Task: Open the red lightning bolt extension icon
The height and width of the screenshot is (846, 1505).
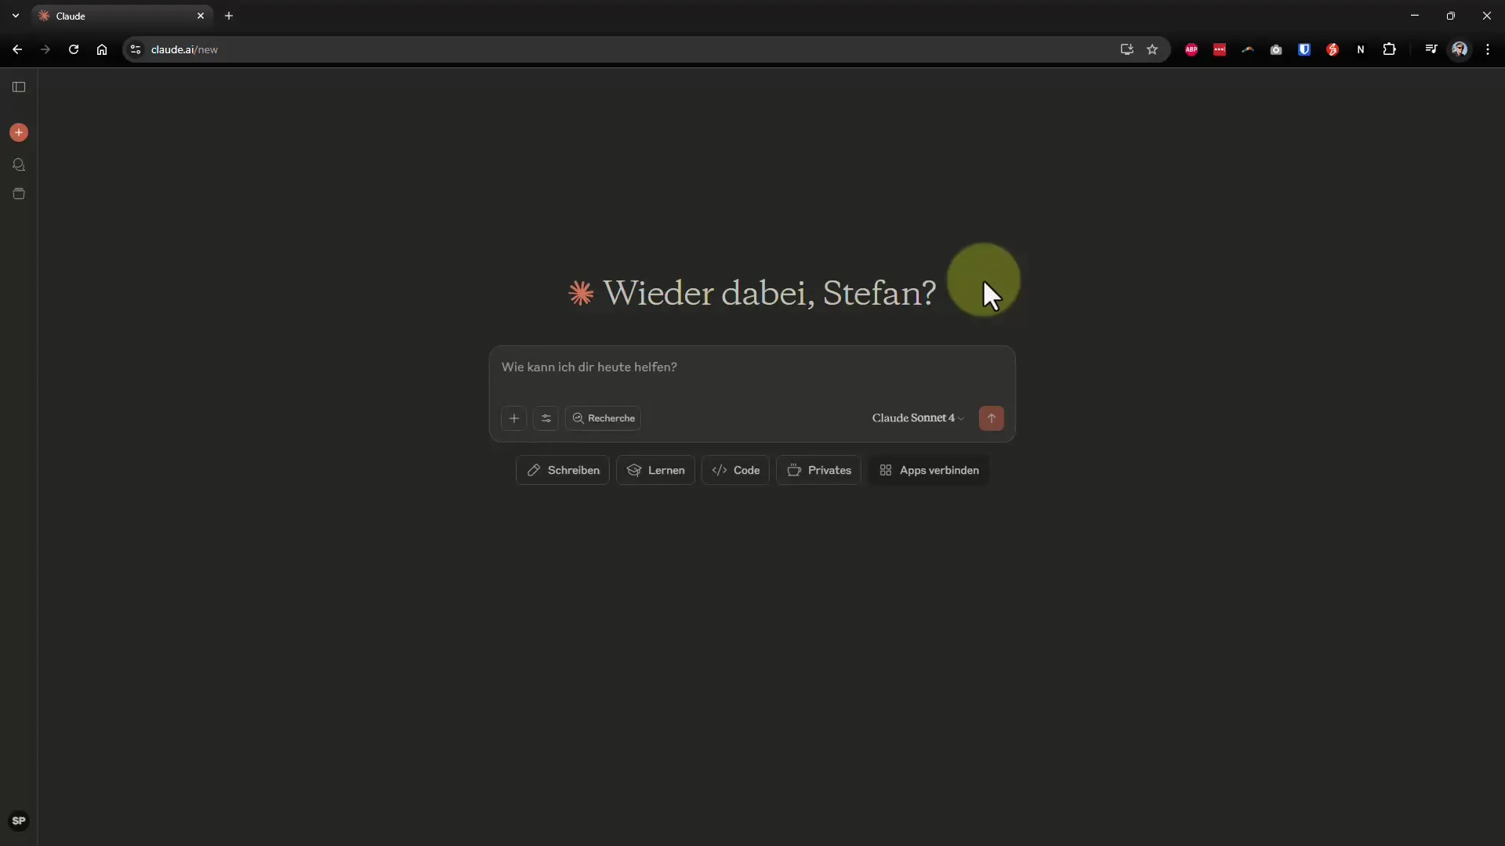Action: click(1333, 49)
